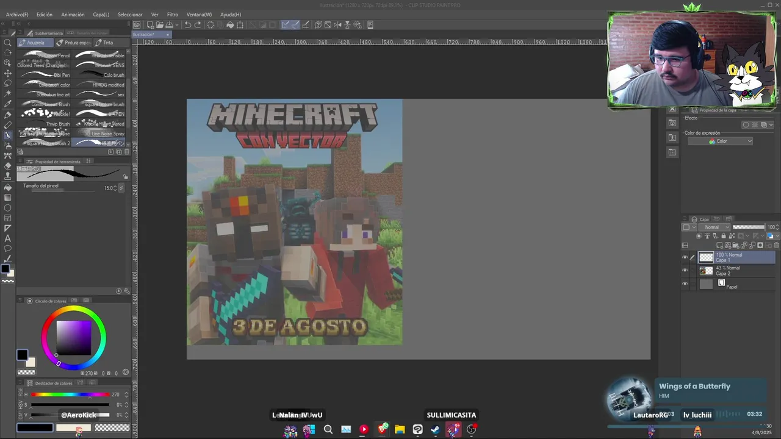Select the Text tool

pos(8,238)
